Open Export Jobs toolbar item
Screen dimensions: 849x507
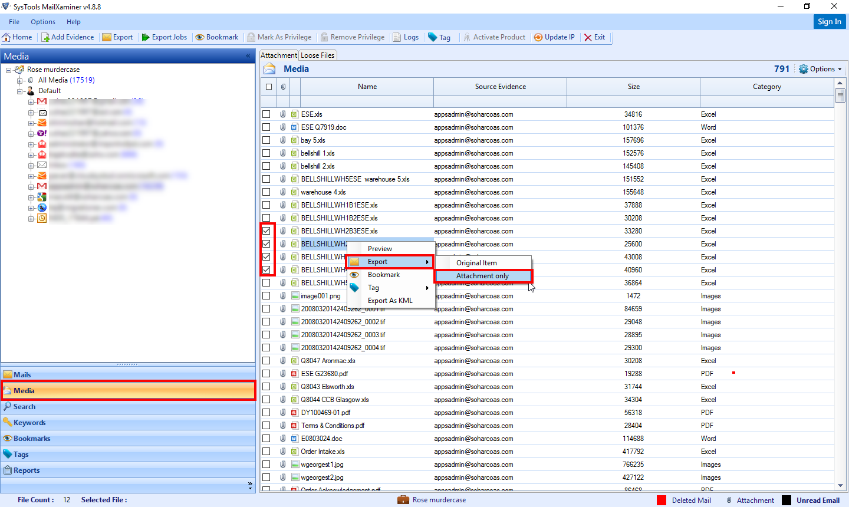pos(164,37)
